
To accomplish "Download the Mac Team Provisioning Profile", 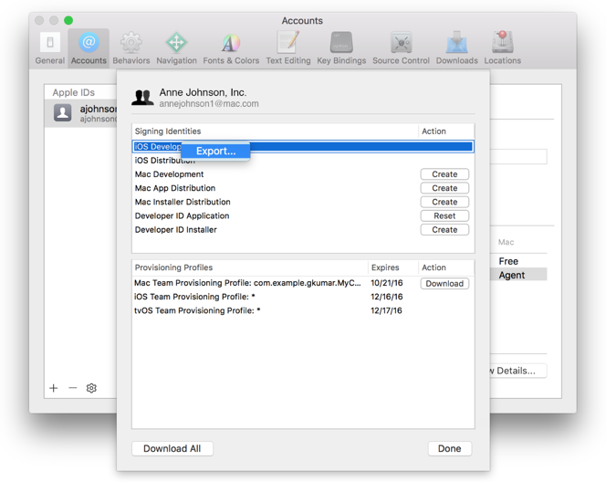I will click(444, 284).
